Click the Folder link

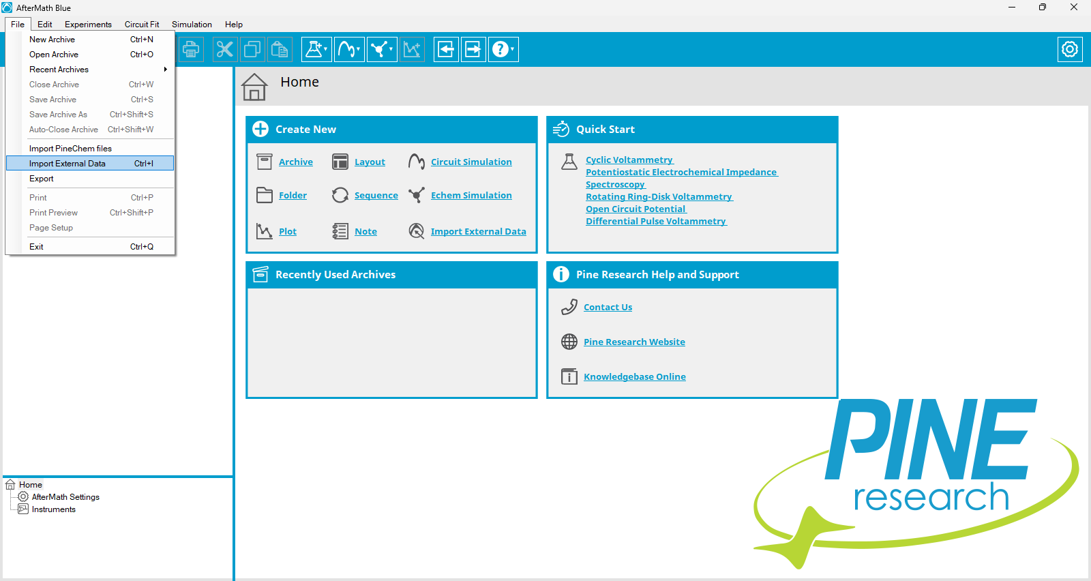click(293, 195)
